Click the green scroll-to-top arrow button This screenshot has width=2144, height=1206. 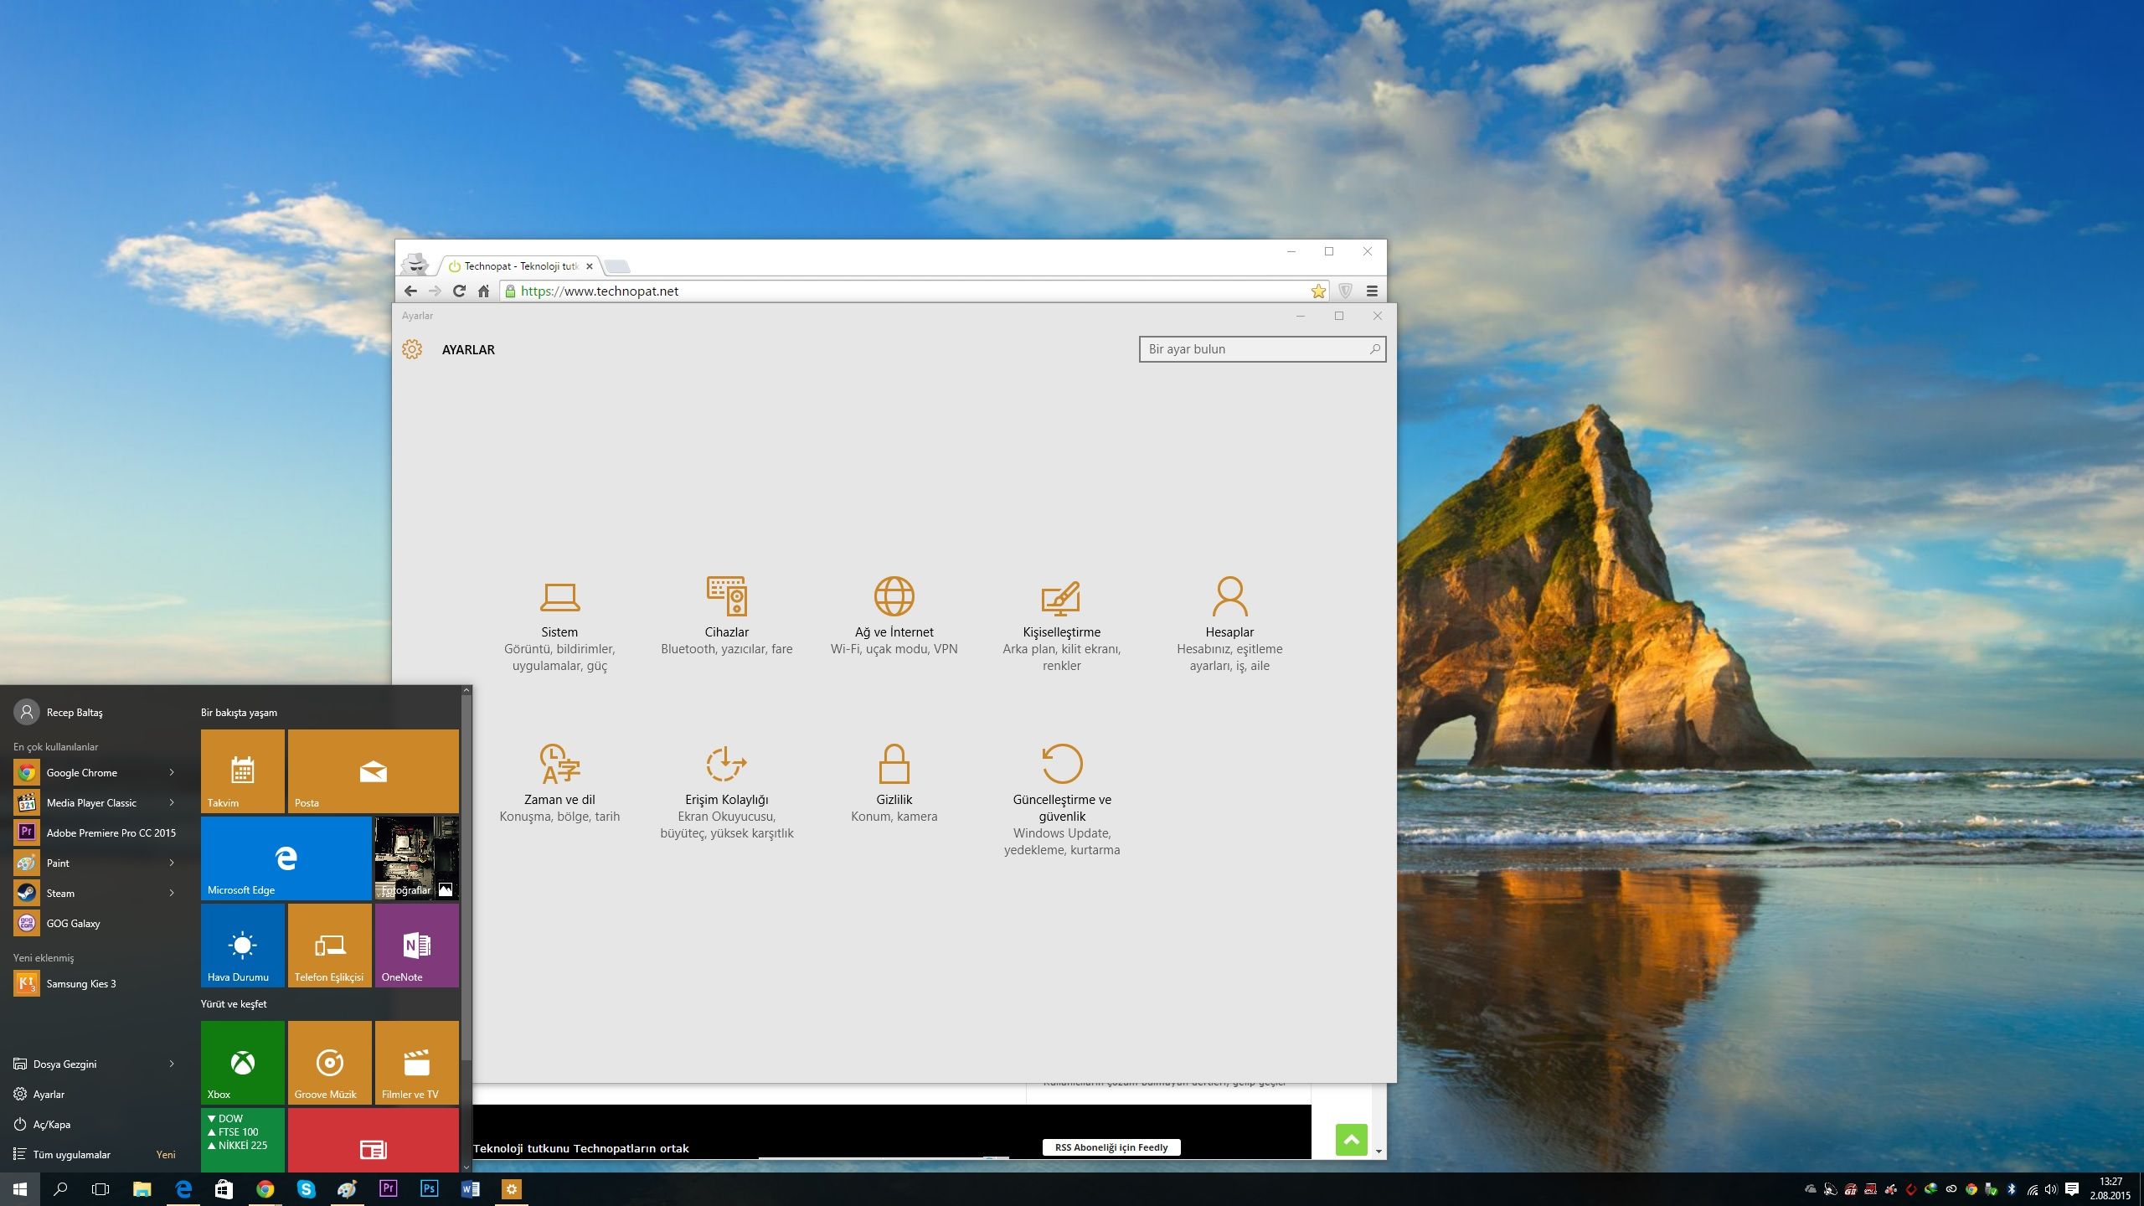point(1351,1139)
